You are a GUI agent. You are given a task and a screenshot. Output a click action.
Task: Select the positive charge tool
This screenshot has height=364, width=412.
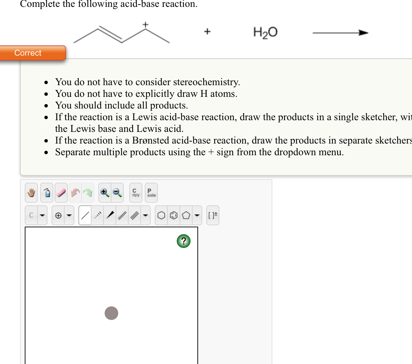(x=58, y=215)
